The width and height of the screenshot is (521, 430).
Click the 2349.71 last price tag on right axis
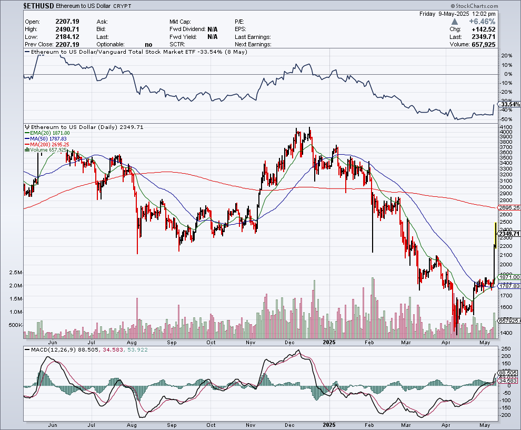509,234
